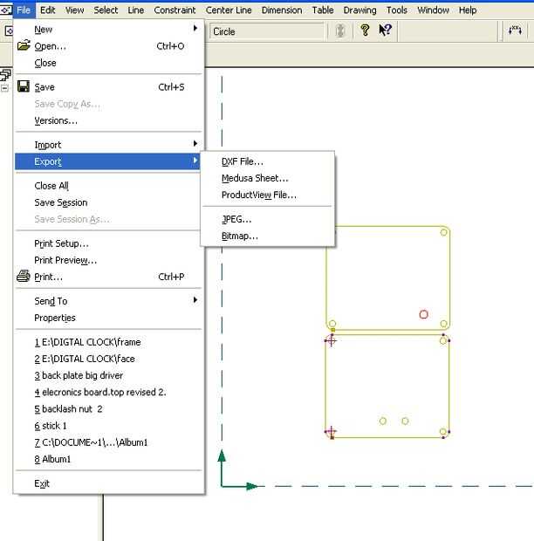Choose Exit from the File menu

pos(107,483)
